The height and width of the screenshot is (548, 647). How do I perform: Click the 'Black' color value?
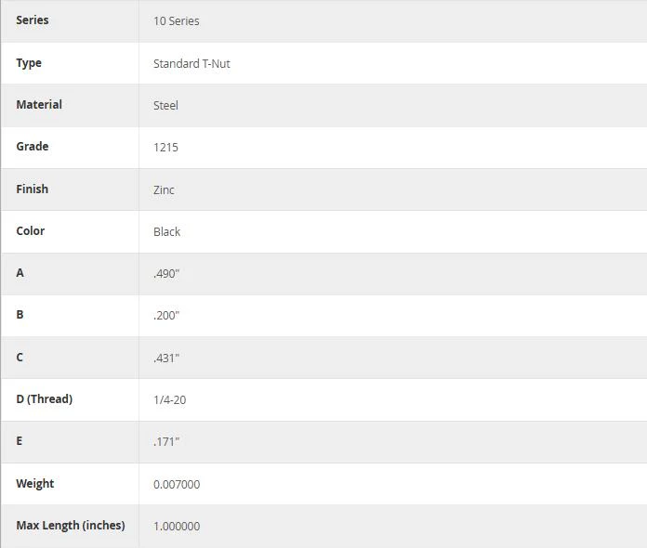tap(166, 231)
